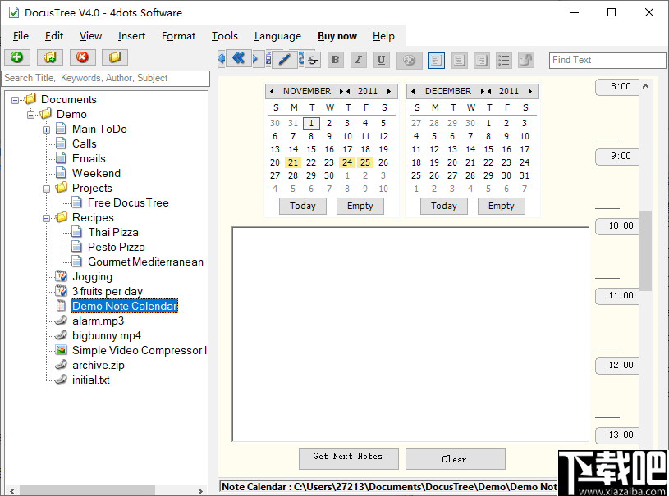The width and height of the screenshot is (669, 496).
Task: Click the plain yellow folder toolbar icon
Action: 115,57
